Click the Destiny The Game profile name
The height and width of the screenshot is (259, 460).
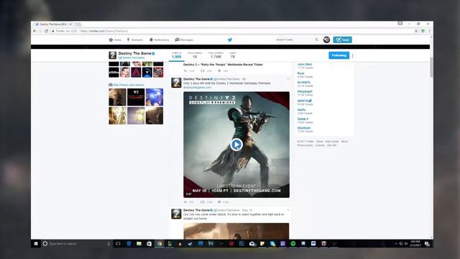134,53
